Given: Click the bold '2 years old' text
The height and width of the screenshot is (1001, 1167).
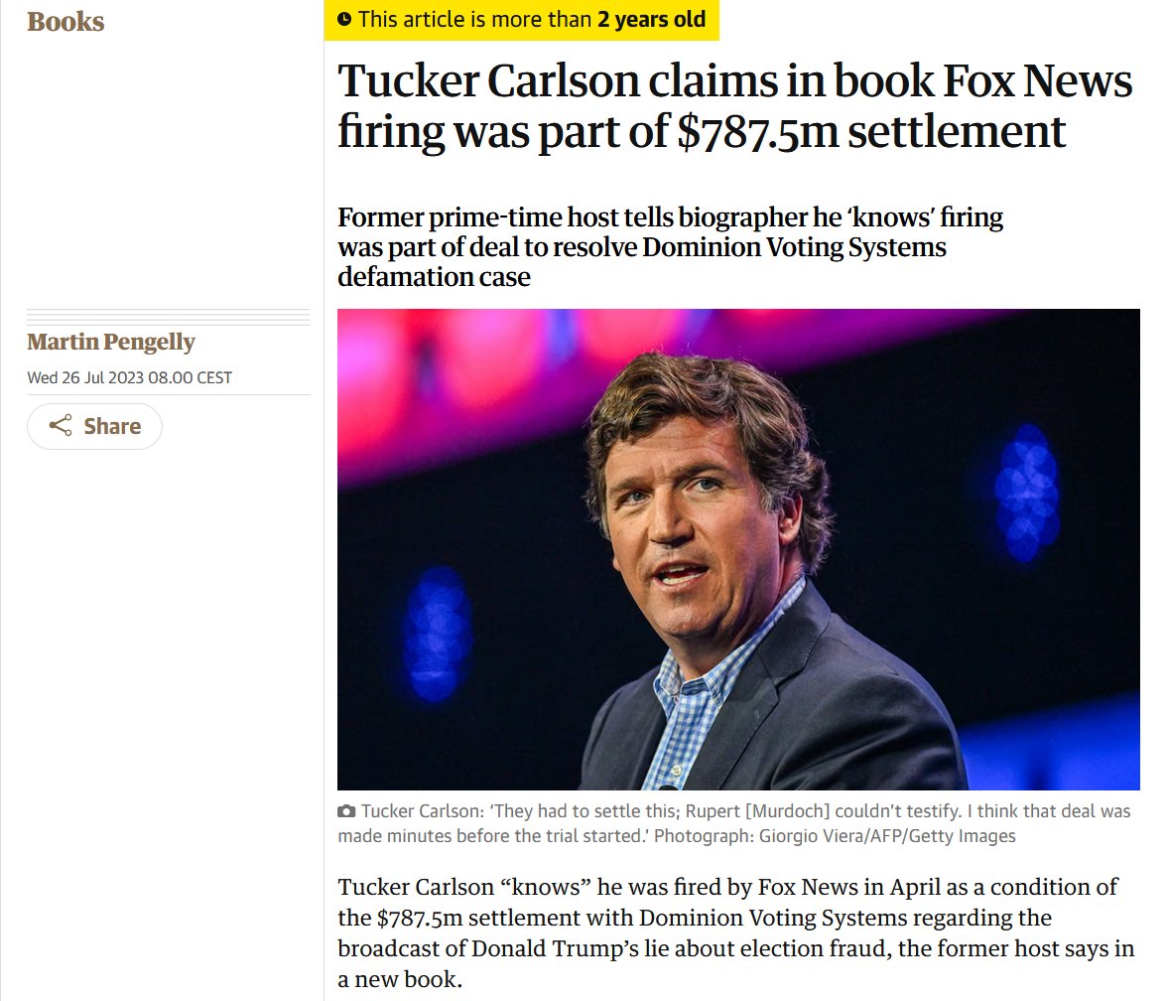Looking at the screenshot, I should point(652,19).
